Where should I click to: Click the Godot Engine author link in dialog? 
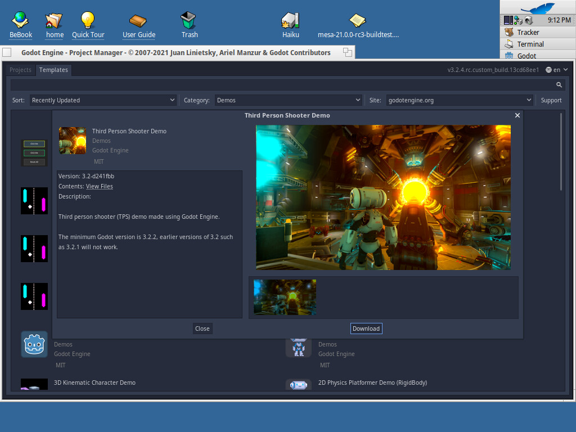tap(110, 150)
